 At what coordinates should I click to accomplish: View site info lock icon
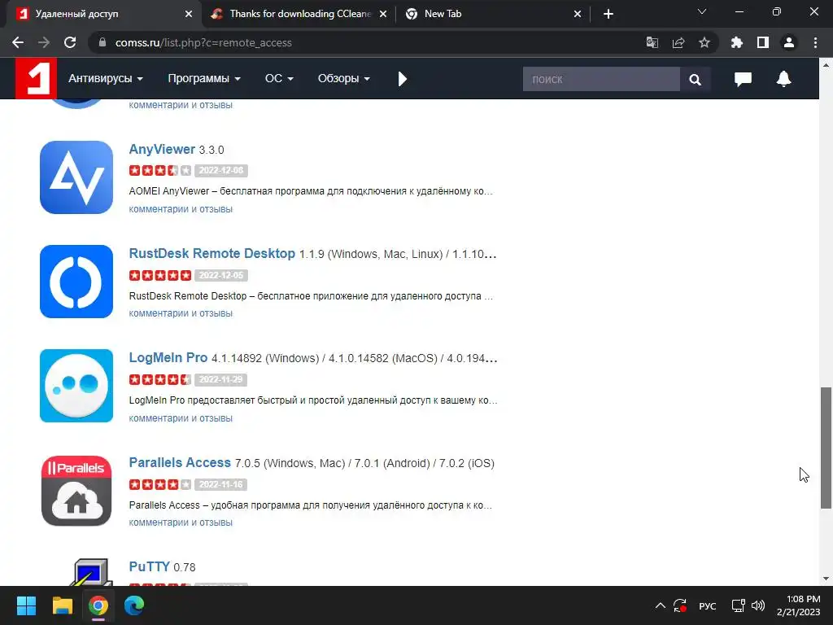pyautogui.click(x=102, y=42)
